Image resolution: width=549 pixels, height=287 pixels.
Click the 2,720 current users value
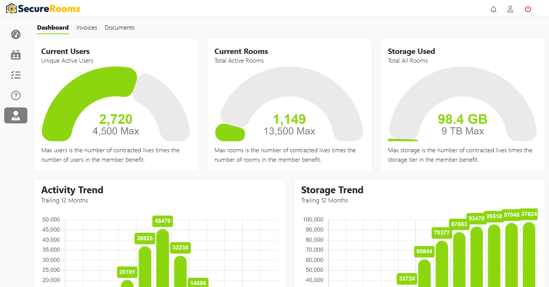click(116, 119)
